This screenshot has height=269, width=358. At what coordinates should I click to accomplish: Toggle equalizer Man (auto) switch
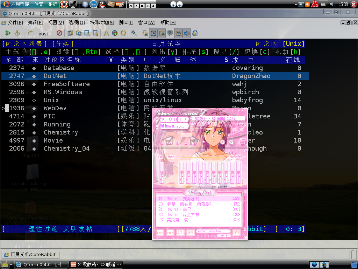(x=171, y=157)
